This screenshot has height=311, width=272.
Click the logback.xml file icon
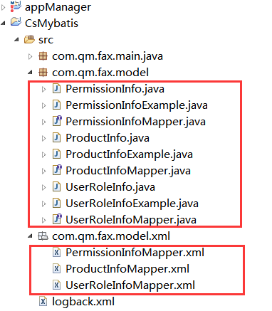coord(43,302)
